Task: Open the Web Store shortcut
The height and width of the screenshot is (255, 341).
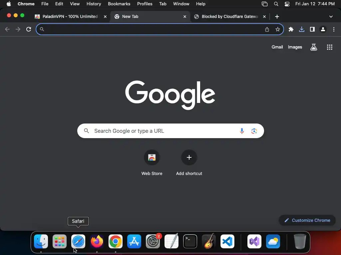Action: [x=152, y=163]
